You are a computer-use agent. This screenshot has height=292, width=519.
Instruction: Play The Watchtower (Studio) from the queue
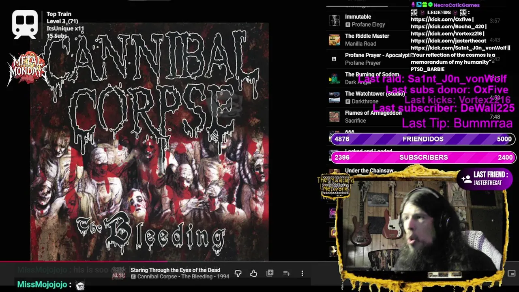(x=375, y=94)
